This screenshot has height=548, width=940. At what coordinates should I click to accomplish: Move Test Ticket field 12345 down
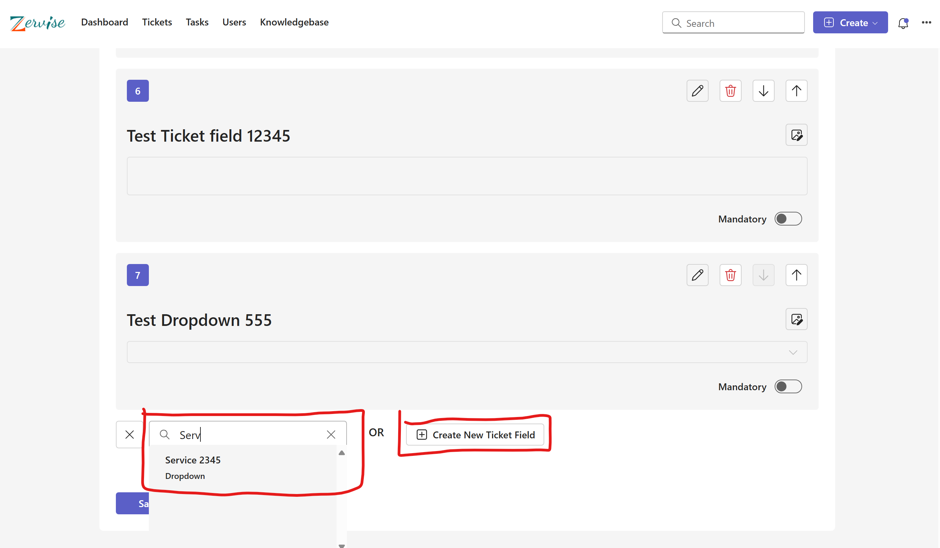(x=763, y=91)
